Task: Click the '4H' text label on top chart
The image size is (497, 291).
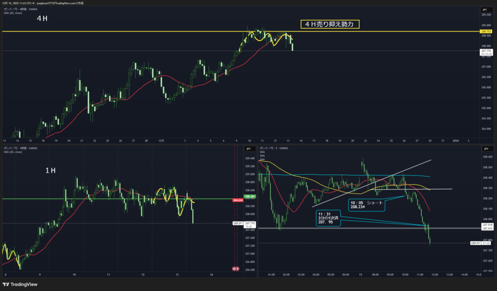Action: click(42, 18)
